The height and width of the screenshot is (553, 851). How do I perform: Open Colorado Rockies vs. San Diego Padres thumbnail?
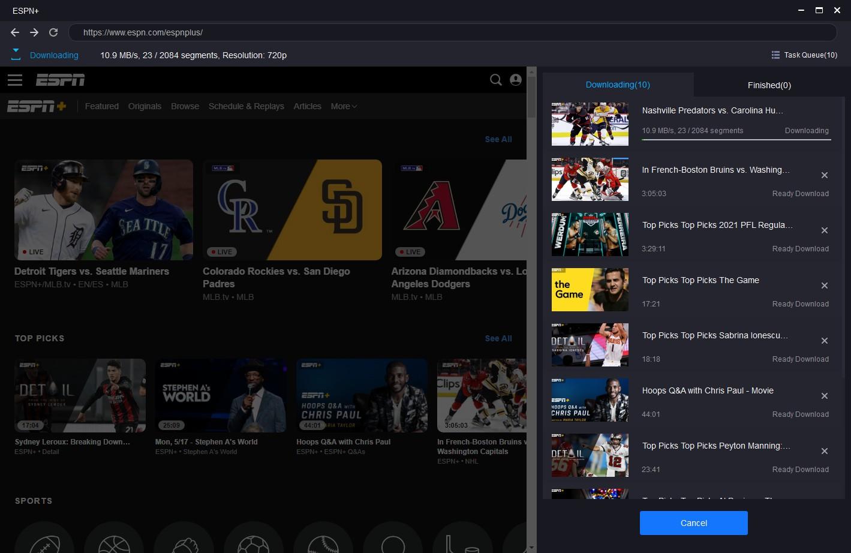292,210
